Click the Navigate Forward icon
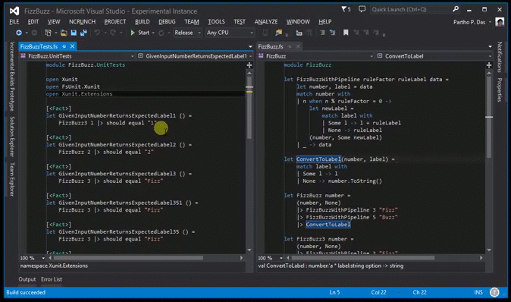The height and width of the screenshot is (302, 511). tap(34, 33)
